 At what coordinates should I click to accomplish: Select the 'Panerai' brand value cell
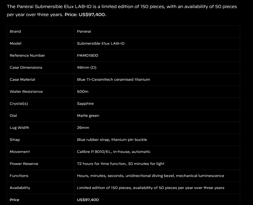(x=84, y=32)
